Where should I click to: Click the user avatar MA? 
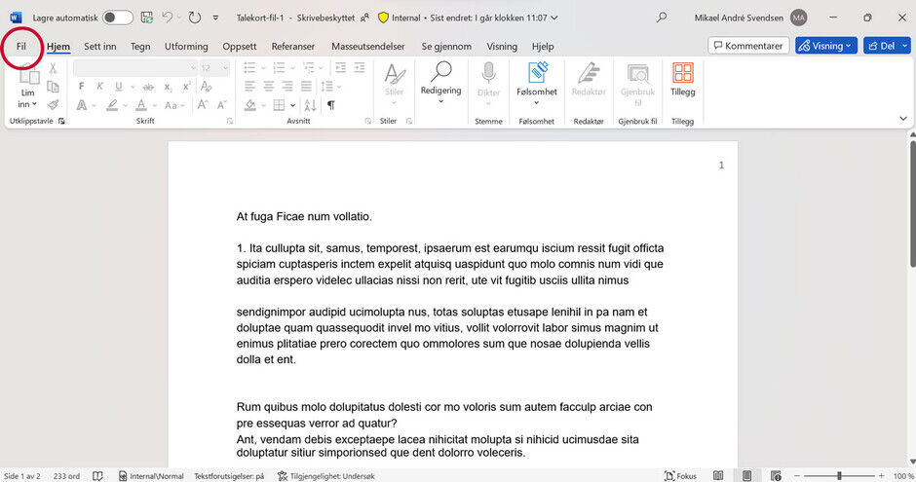(799, 18)
